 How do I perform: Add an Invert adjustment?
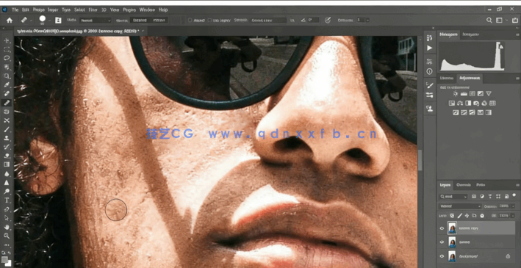pos(456,112)
